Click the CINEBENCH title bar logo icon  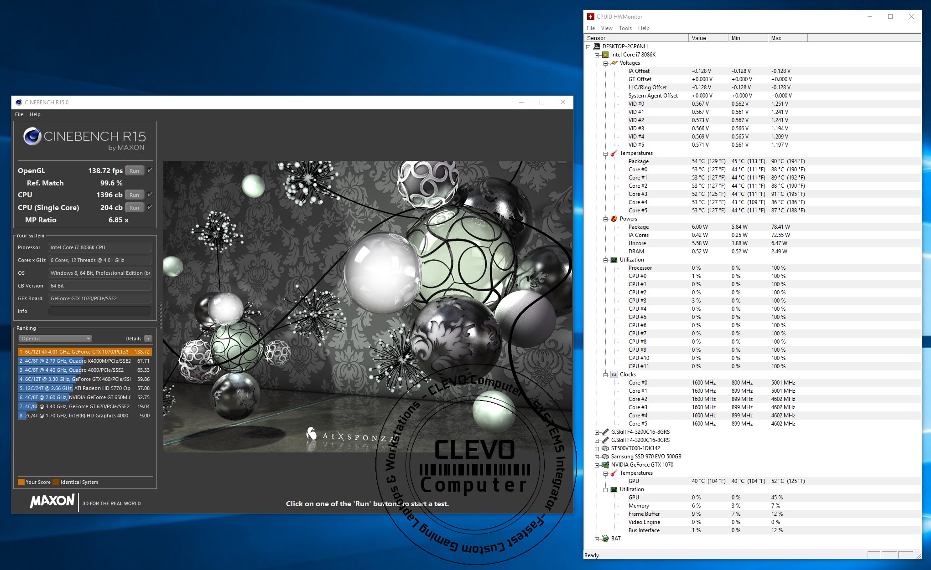coord(19,102)
